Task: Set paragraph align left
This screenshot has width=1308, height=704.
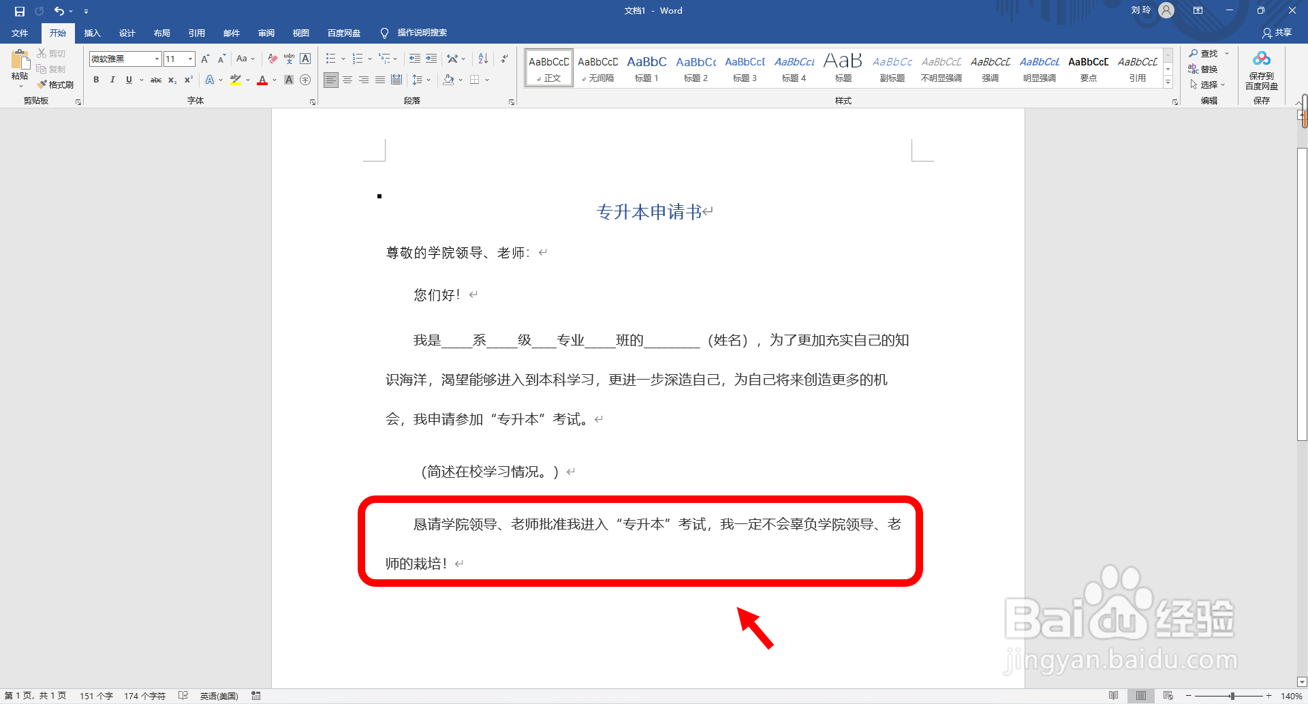Action: pyautogui.click(x=331, y=80)
